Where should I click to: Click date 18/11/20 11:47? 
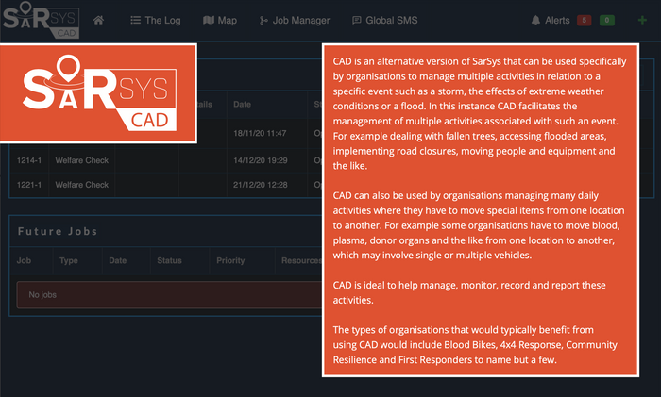click(x=260, y=133)
